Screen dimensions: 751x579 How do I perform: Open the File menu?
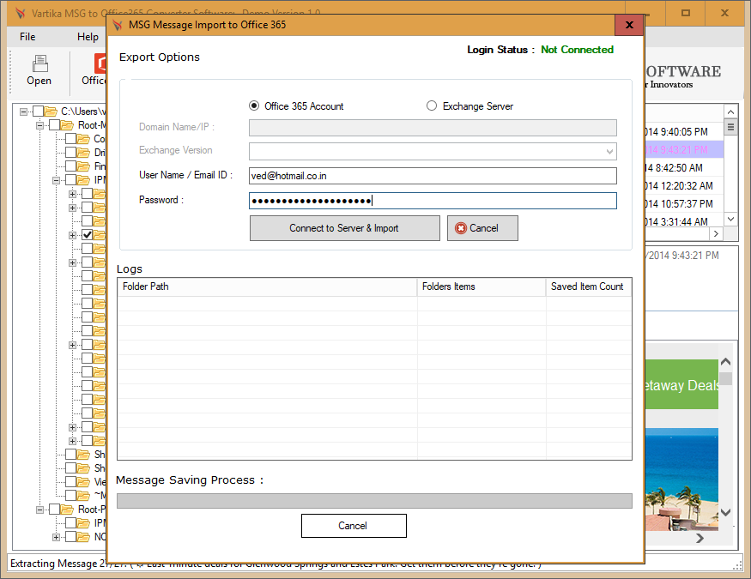point(27,37)
